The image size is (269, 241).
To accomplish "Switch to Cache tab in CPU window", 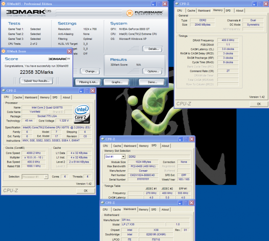I will point(18,97).
